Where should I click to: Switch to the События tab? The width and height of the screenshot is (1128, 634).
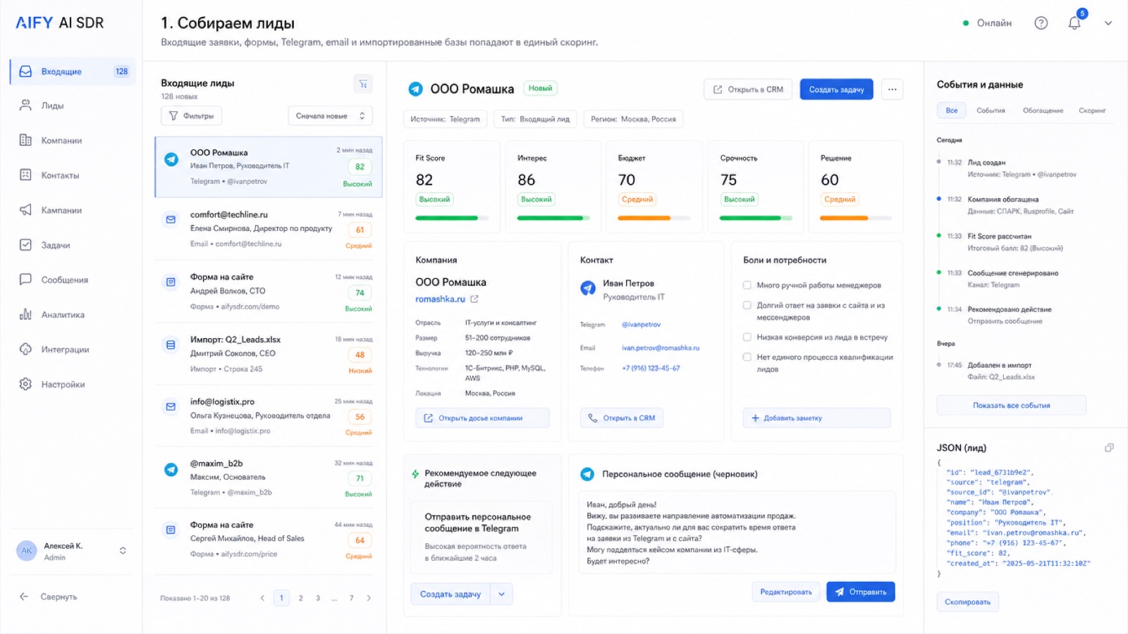[x=991, y=111]
